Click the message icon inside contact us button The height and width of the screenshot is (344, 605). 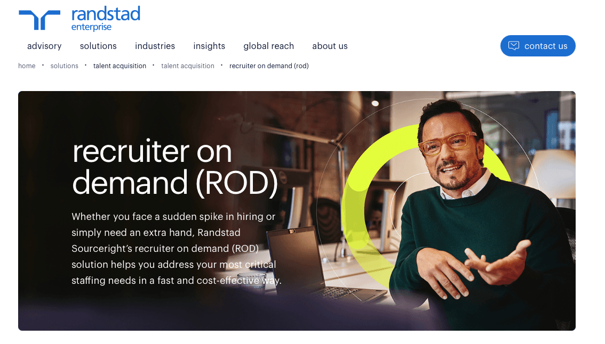pyautogui.click(x=514, y=46)
